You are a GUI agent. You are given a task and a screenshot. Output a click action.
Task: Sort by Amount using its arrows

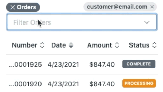(x=117, y=45)
